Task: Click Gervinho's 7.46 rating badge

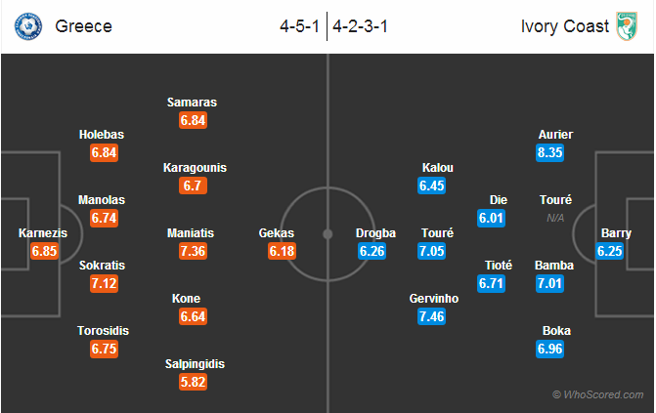Action: (431, 316)
